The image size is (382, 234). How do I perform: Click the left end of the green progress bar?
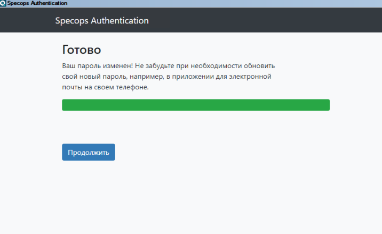(x=65, y=105)
